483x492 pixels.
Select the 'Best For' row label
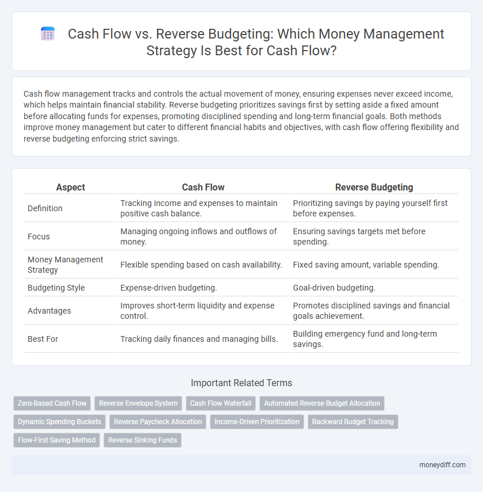tap(43, 339)
